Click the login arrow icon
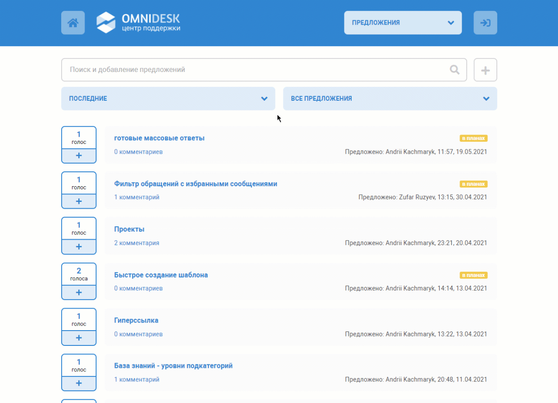Viewport: 558px width, 403px height. coord(485,22)
